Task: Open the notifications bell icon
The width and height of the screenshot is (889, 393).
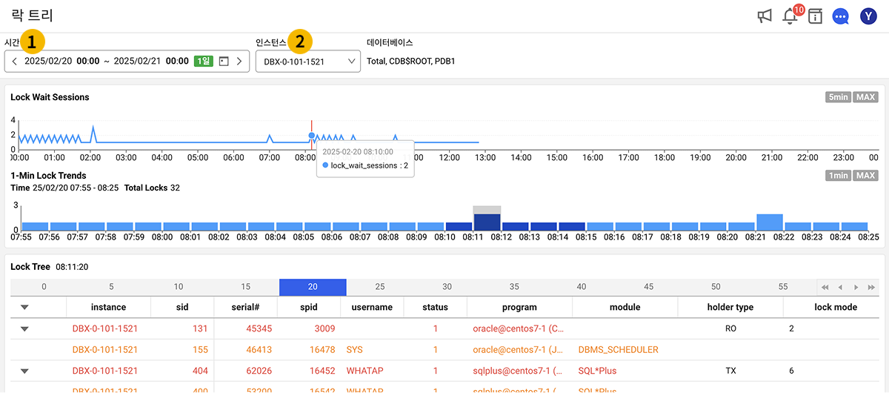Action: pyautogui.click(x=790, y=16)
